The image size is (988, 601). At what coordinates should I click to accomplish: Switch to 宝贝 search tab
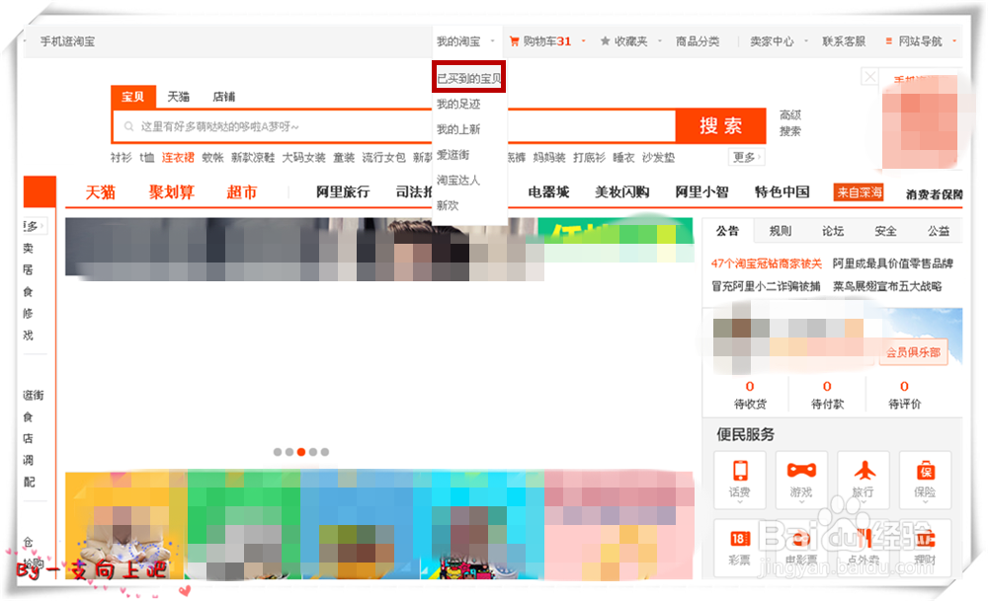(x=133, y=97)
